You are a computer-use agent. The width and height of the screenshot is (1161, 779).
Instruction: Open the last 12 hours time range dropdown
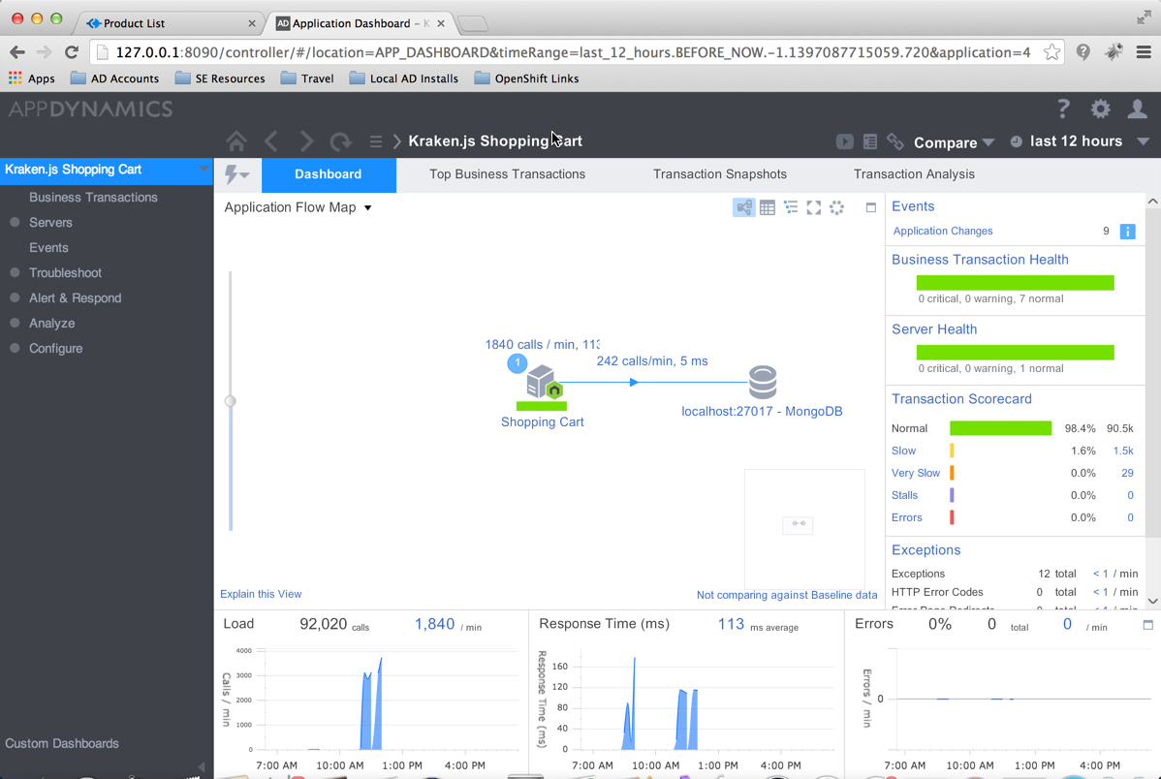point(1081,141)
